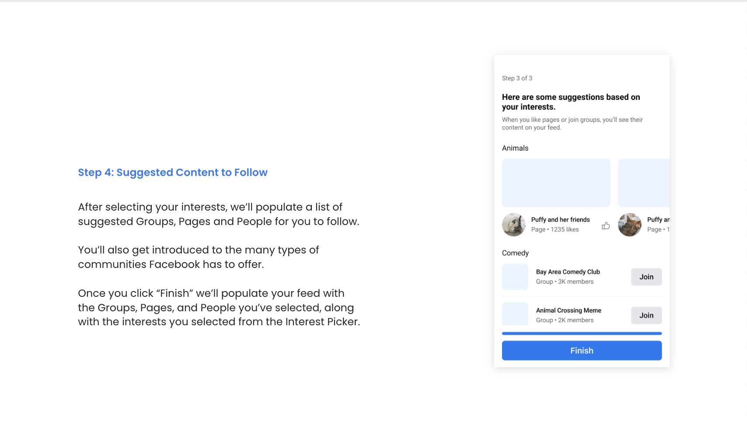
Task: Click the thumbs-up like icon
Action: click(x=606, y=226)
